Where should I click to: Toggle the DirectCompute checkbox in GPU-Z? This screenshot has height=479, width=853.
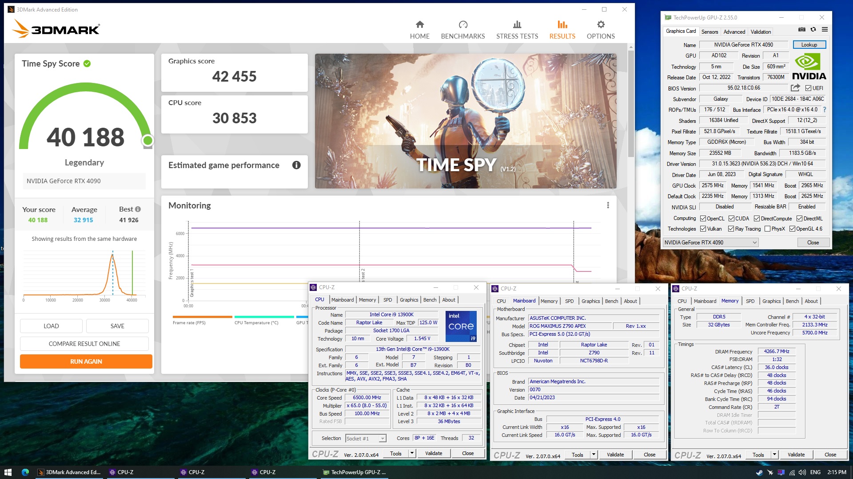(757, 219)
